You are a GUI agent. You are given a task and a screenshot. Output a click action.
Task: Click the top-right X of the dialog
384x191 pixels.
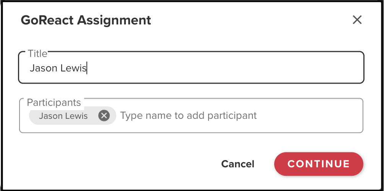[357, 20]
